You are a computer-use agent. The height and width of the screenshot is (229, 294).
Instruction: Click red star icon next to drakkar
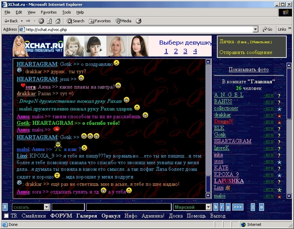tap(279, 116)
